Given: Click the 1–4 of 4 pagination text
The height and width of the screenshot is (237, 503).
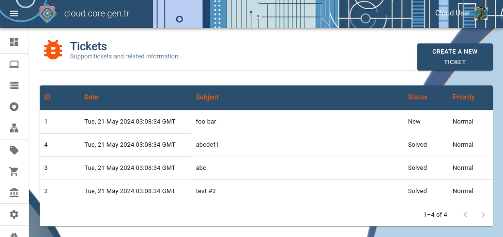Looking at the screenshot, I should (x=435, y=215).
